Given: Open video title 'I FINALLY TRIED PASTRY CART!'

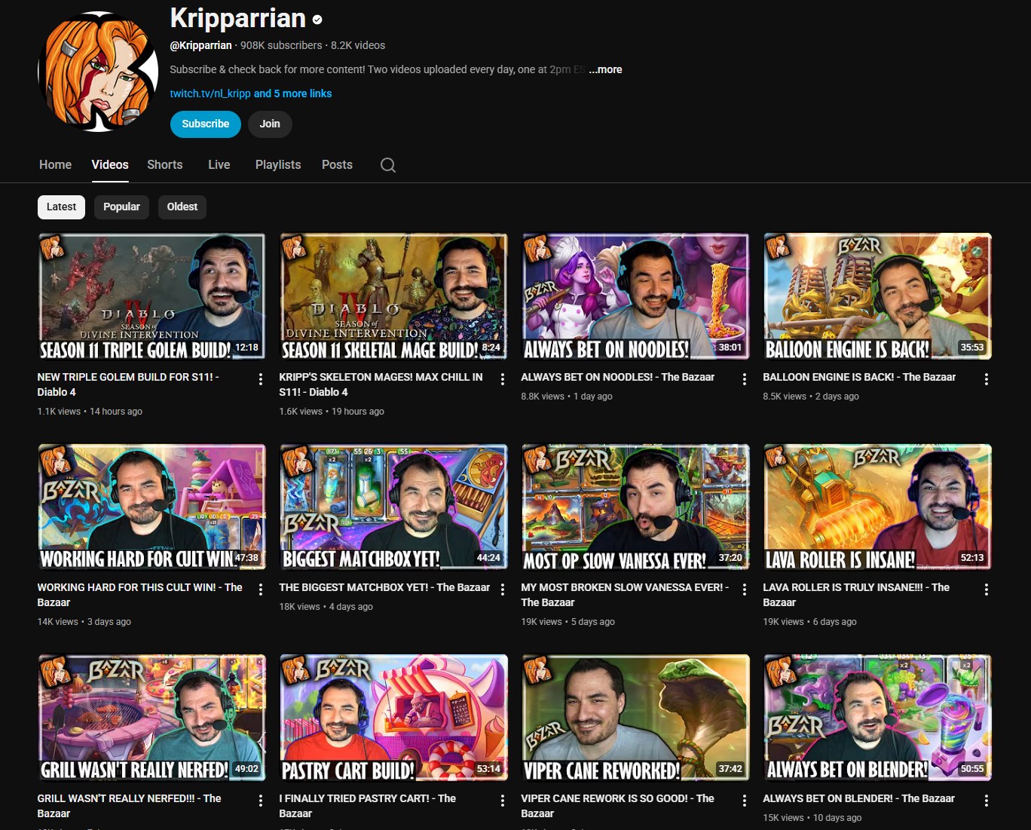Looking at the screenshot, I should coord(368,806).
